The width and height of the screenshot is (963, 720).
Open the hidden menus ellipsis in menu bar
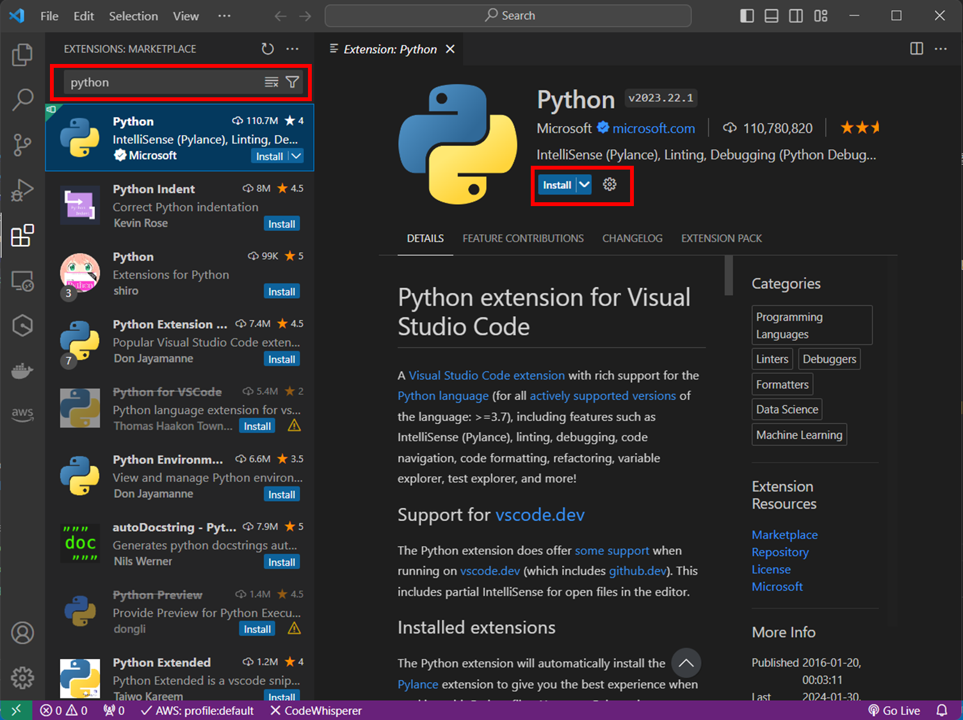tap(224, 16)
